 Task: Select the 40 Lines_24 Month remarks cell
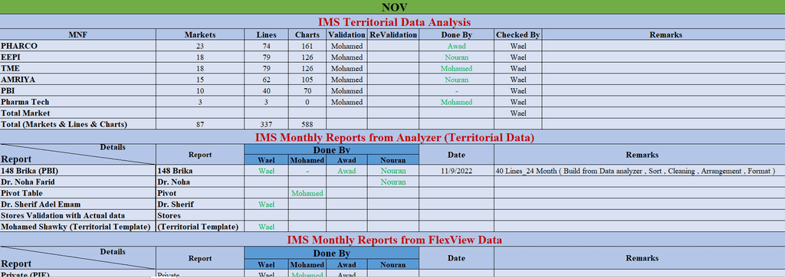[639, 171]
